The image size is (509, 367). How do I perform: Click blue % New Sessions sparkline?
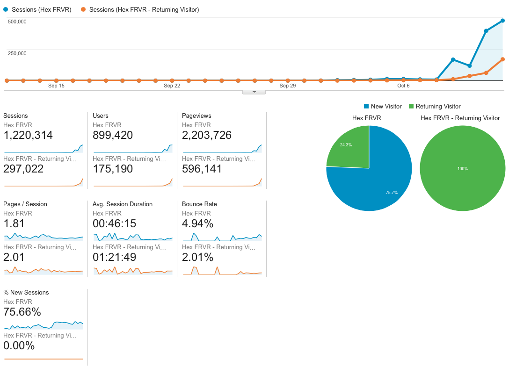44,325
